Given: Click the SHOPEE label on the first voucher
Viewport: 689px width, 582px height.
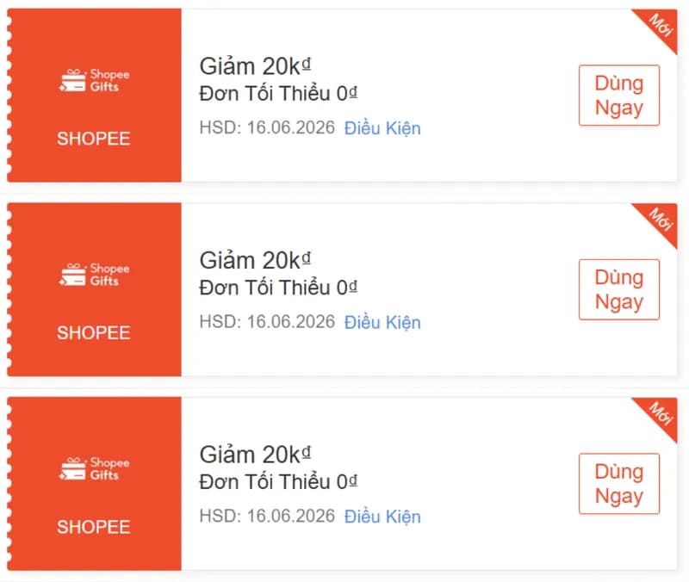Looking at the screenshot, I should (x=93, y=139).
